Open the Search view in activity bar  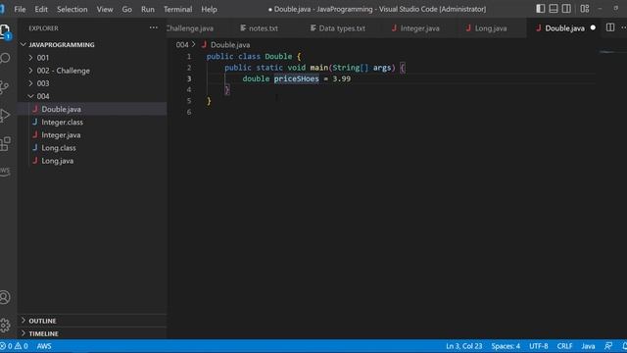pos(5,59)
